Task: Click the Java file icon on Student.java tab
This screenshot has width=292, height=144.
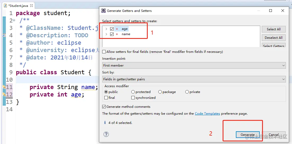Action: pyautogui.click(x=5, y=6)
